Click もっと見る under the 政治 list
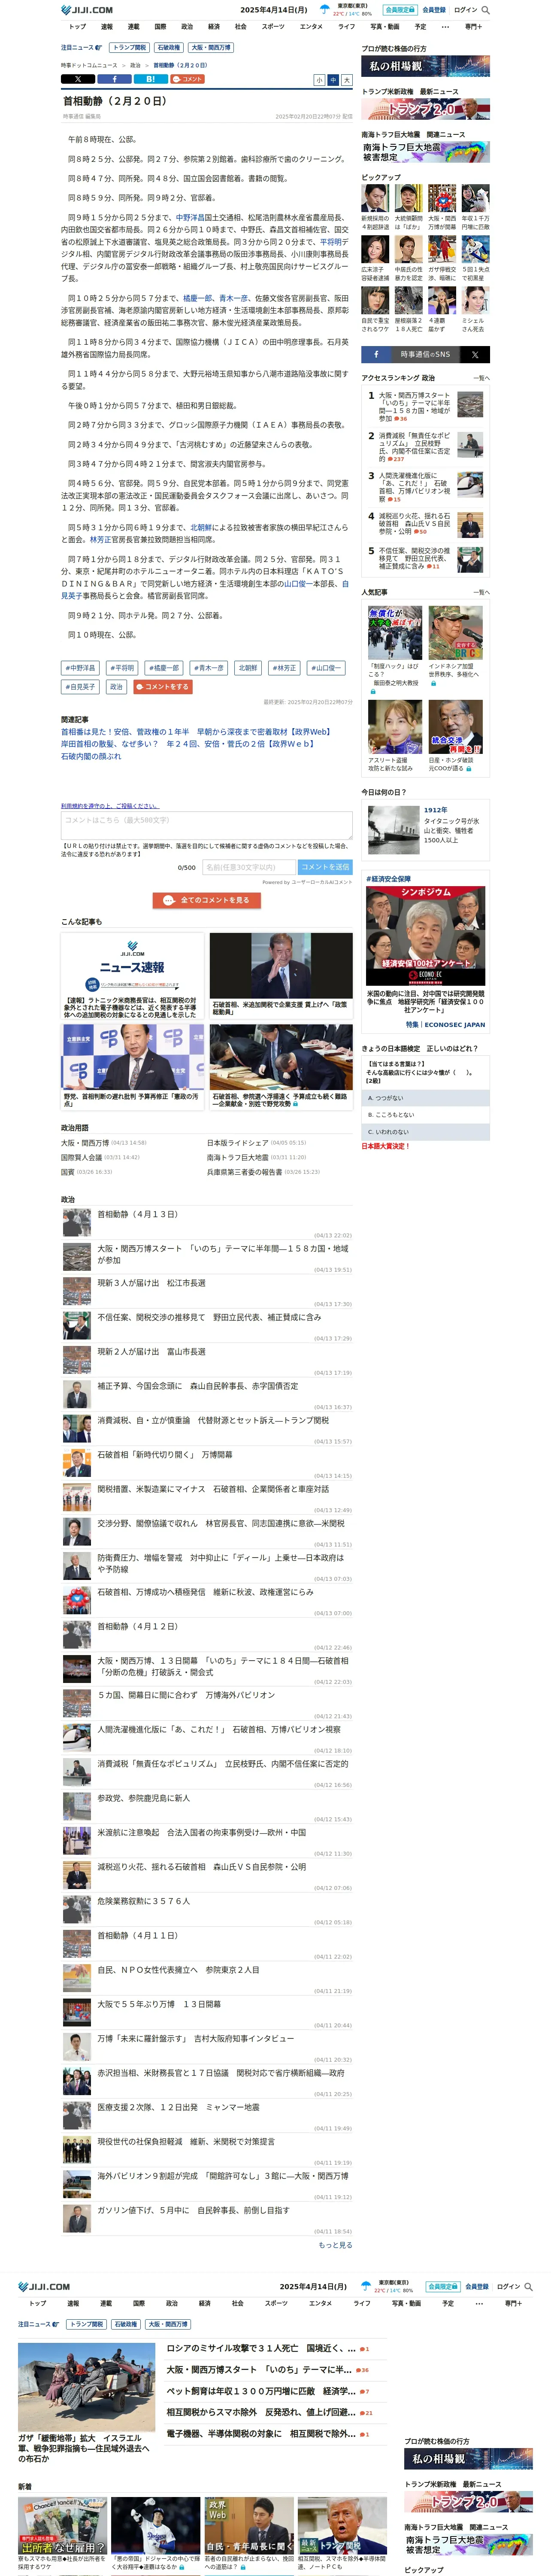Viewport: 551px width, 2576px height. point(335,2245)
